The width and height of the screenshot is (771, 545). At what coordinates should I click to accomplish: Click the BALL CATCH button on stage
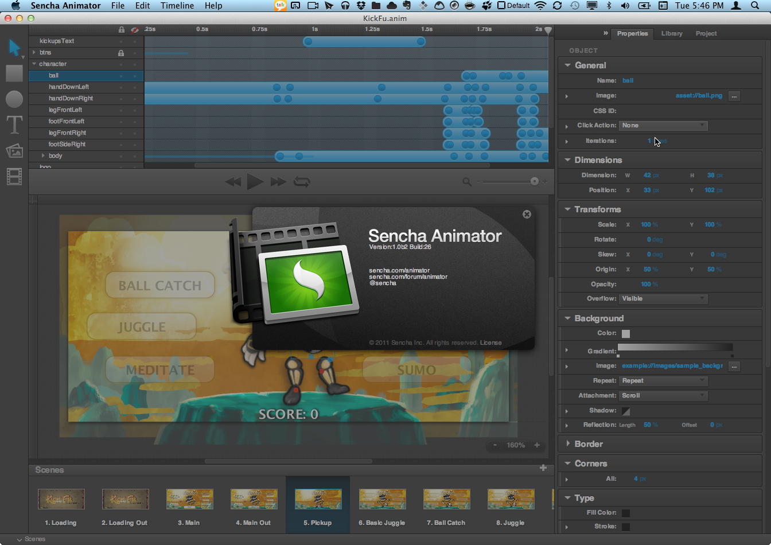(x=160, y=286)
